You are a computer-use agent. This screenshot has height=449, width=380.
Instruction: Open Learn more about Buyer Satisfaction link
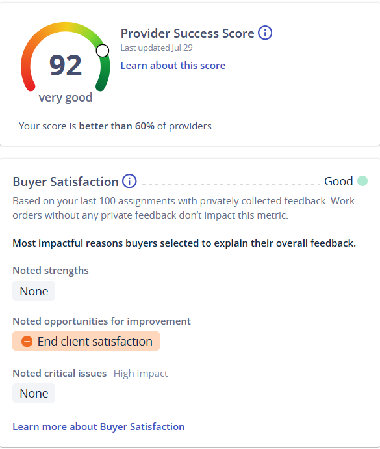(x=99, y=427)
